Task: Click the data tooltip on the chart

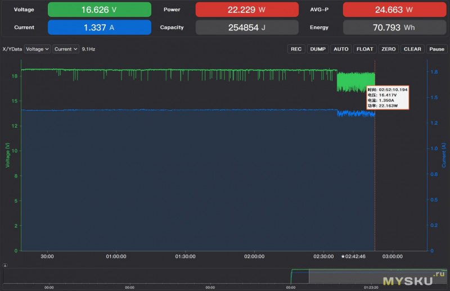Action: coord(388,98)
